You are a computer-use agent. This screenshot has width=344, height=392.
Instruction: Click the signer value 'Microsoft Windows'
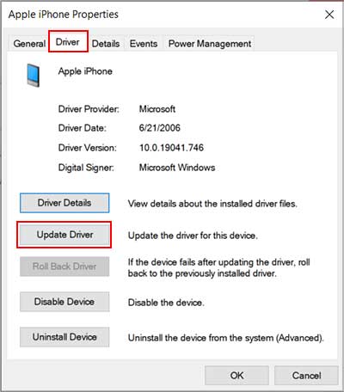(x=177, y=168)
